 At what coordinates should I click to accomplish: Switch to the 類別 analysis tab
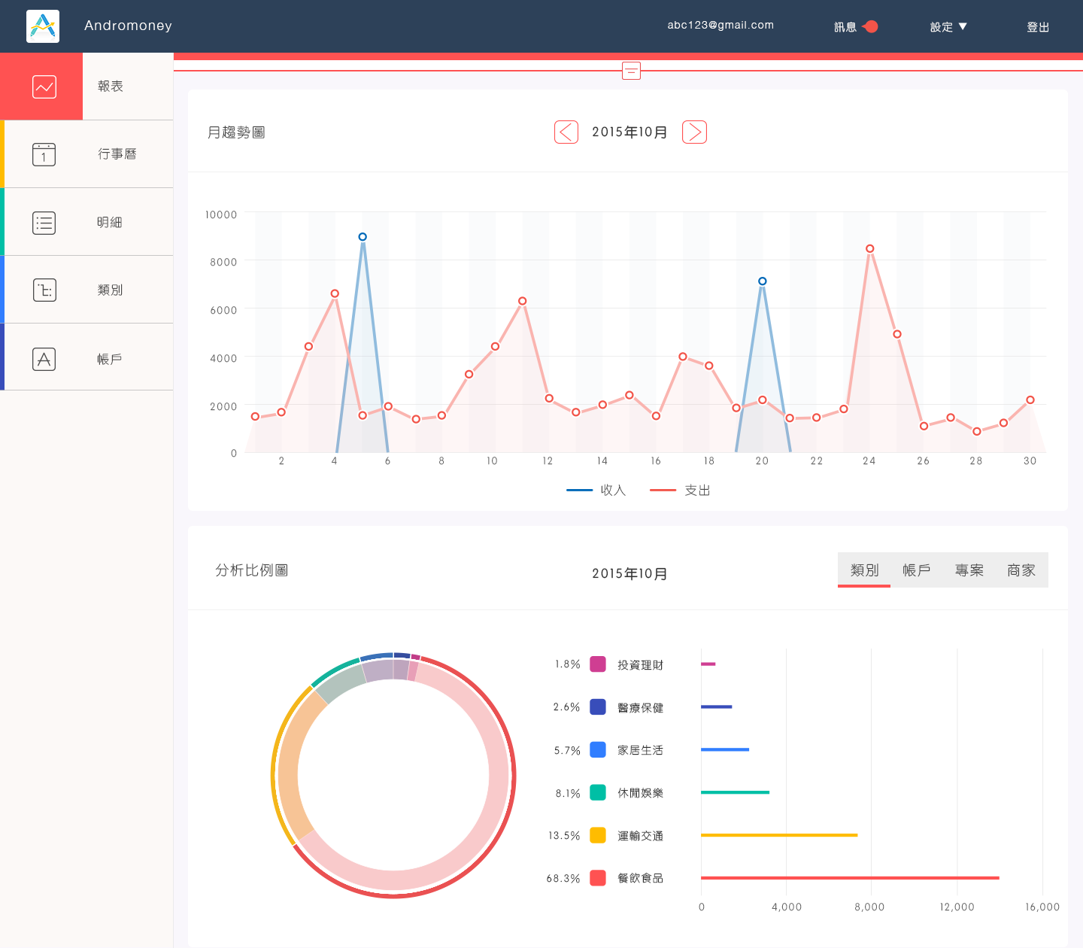click(x=864, y=570)
